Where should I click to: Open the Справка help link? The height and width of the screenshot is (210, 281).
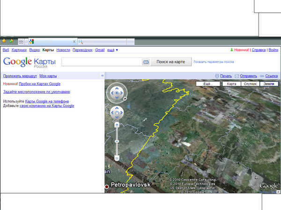[259, 50]
